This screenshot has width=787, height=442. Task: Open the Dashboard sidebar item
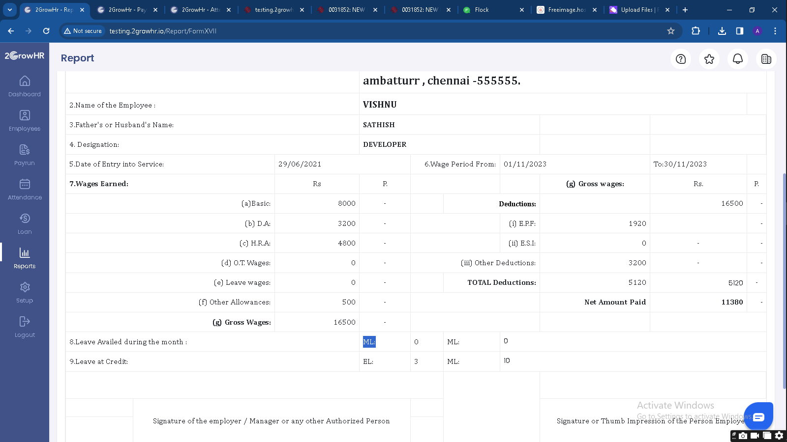point(25,86)
